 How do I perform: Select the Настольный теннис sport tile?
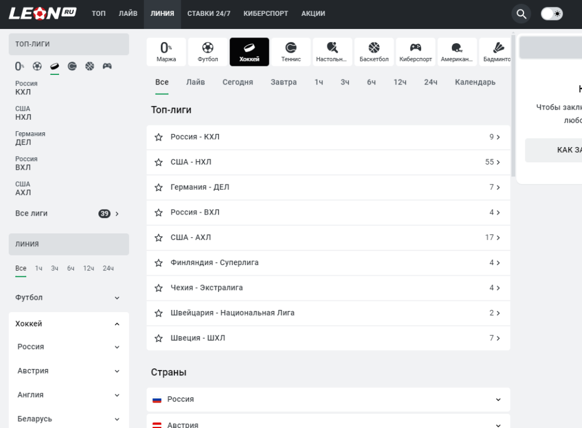332,52
